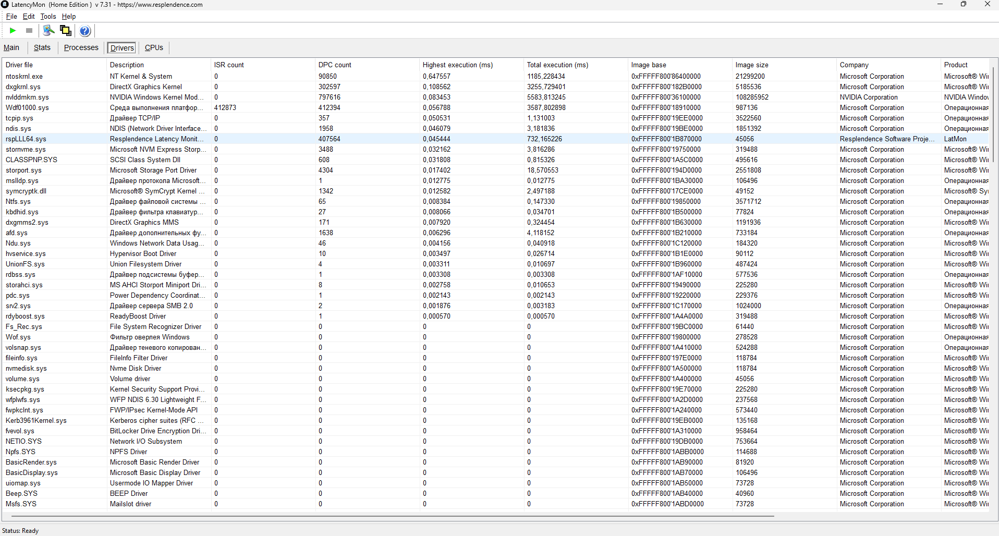Screen dimensions: 999x536
Task: Switch to the Main tab
Action: click(x=11, y=47)
